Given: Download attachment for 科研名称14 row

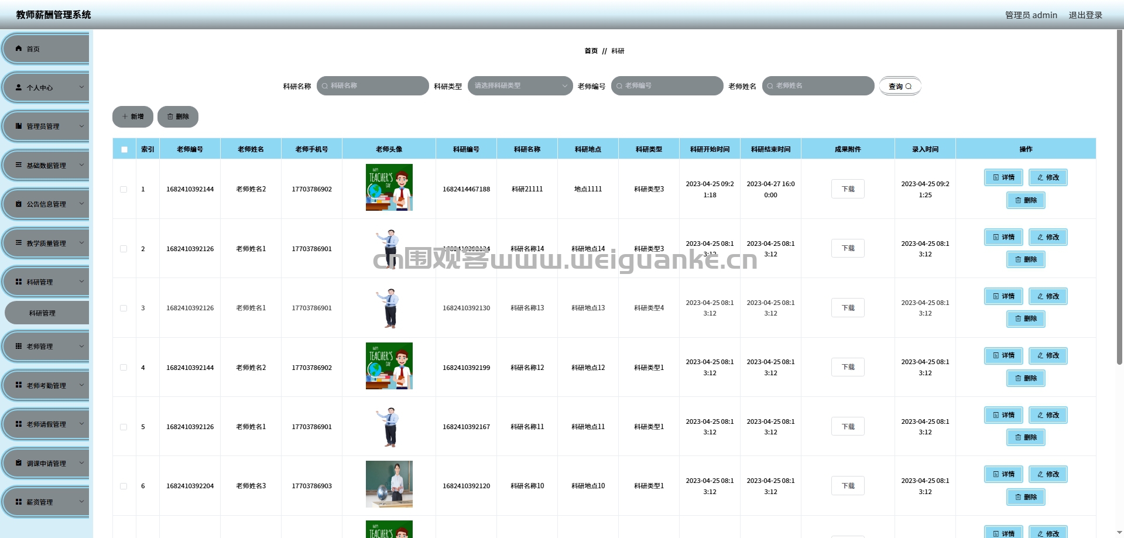Looking at the screenshot, I should click(848, 248).
